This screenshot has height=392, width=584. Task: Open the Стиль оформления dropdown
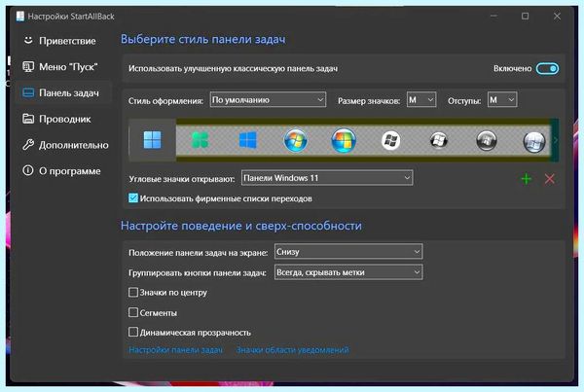coord(268,100)
